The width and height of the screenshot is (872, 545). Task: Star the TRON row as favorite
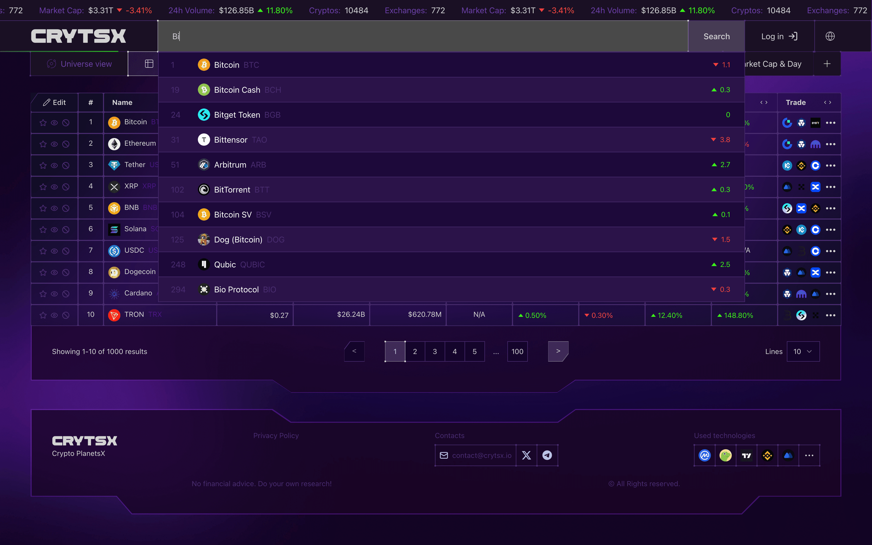pyautogui.click(x=43, y=315)
